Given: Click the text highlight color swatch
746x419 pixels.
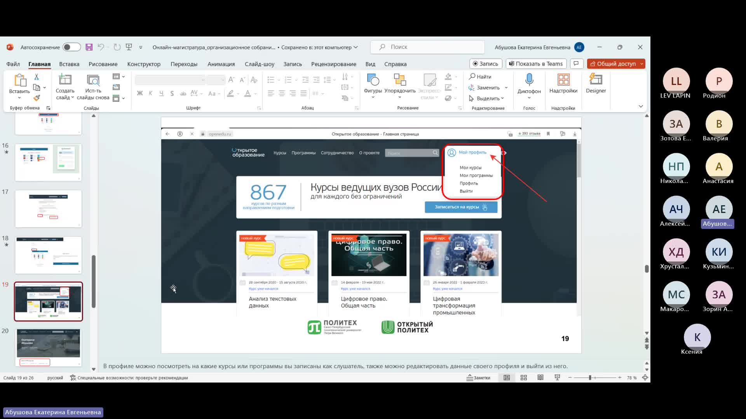Looking at the screenshot, I should tap(230, 93).
